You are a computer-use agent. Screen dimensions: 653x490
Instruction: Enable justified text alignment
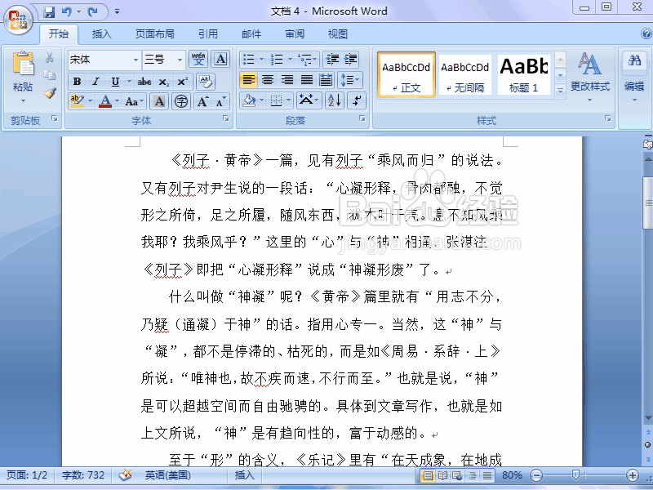pos(306,80)
